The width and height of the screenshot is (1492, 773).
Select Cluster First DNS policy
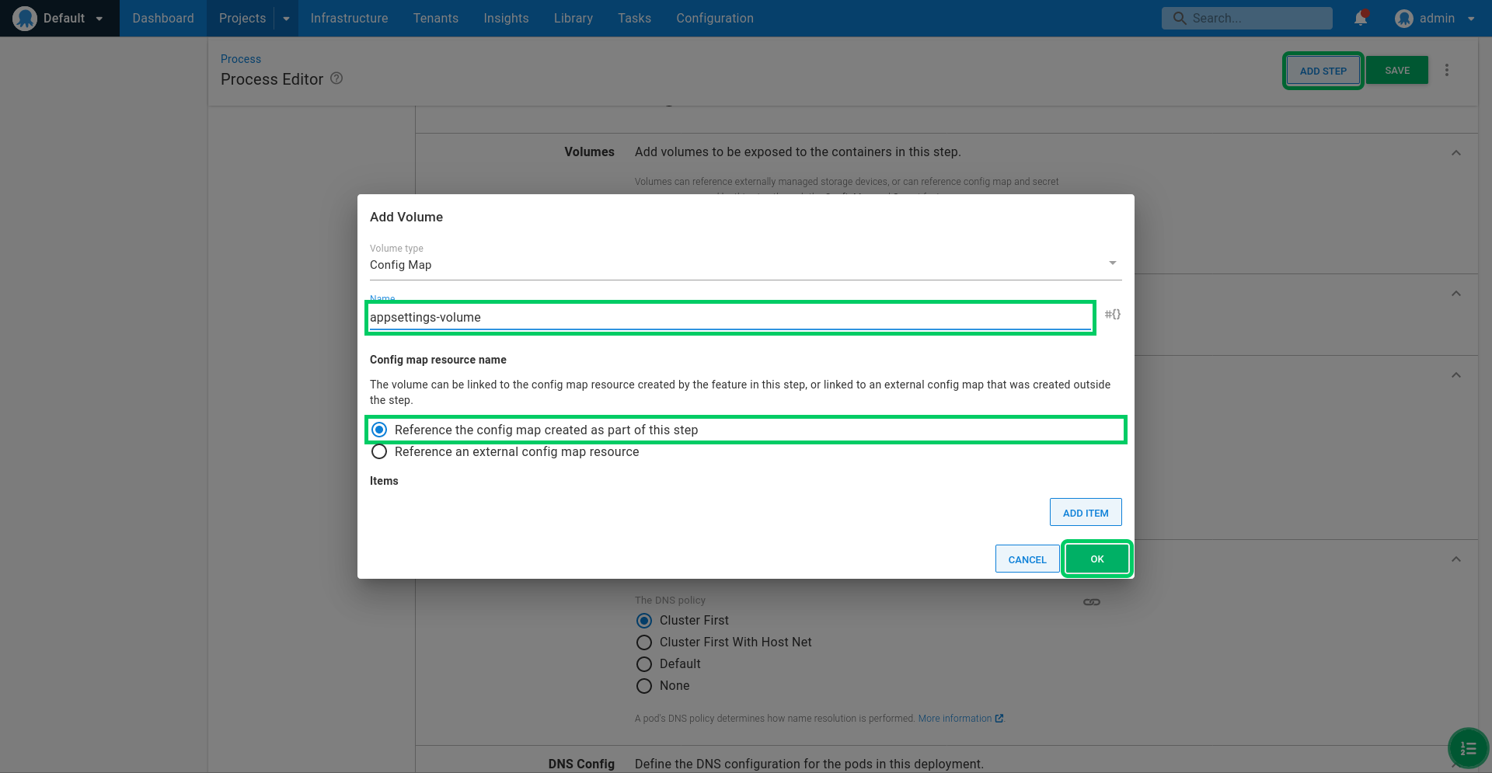click(x=683, y=620)
